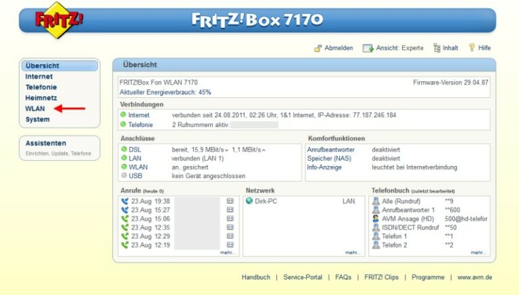Click the green DSL status LED
This screenshot has width=519, height=295.
pos(124,149)
